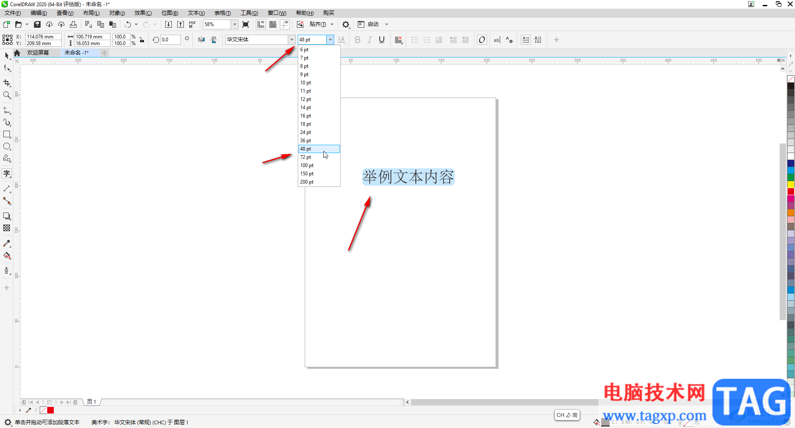This screenshot has width=795, height=428.
Task: Toggle Show grid button
Action: (273, 24)
